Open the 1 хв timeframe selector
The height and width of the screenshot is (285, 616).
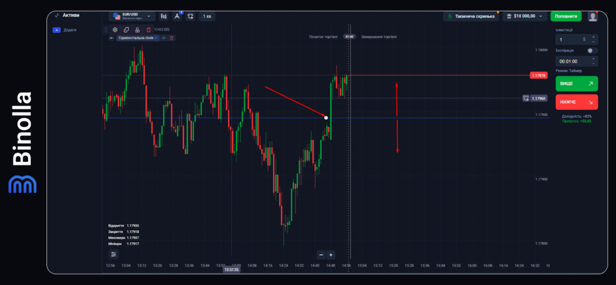[x=207, y=16]
